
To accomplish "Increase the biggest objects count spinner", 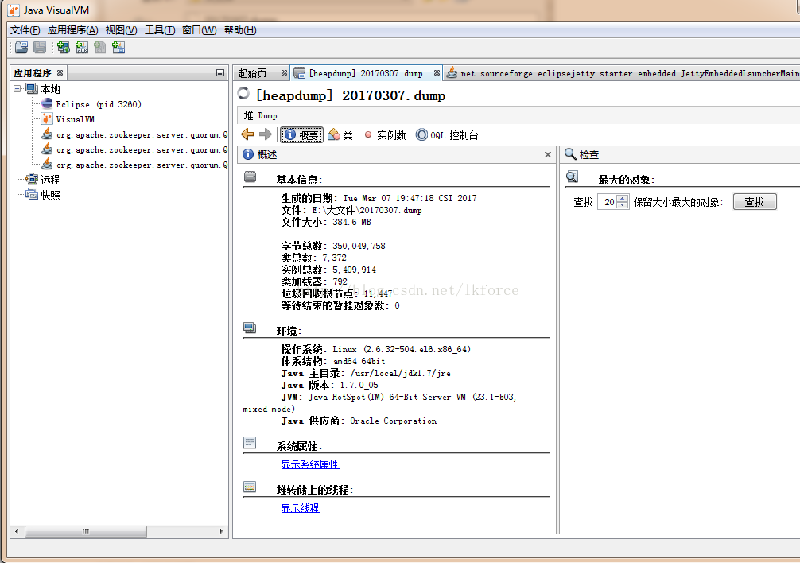I will (x=622, y=198).
